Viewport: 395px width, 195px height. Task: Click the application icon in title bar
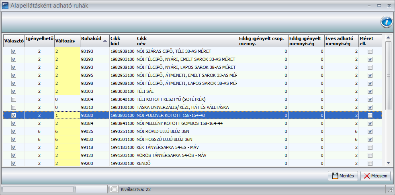point(5,6)
